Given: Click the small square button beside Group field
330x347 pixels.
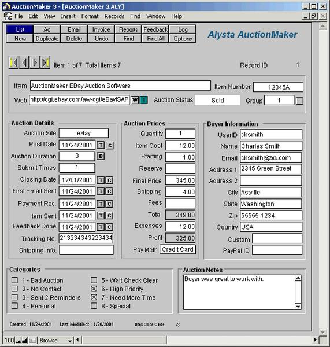Looking at the screenshot, I should pyautogui.click(x=299, y=101).
